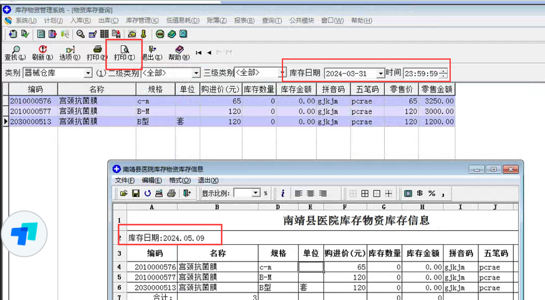
Task: Select column D header in report sheet
Action: tap(278, 207)
